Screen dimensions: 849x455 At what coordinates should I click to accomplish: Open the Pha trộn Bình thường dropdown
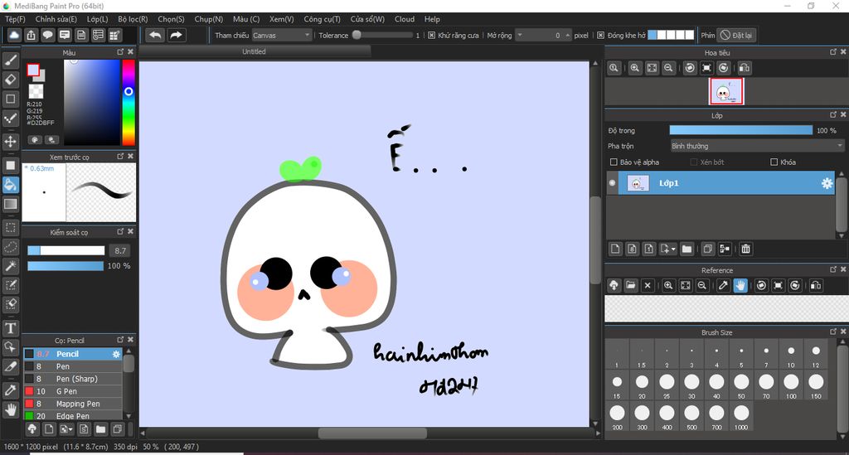click(757, 146)
